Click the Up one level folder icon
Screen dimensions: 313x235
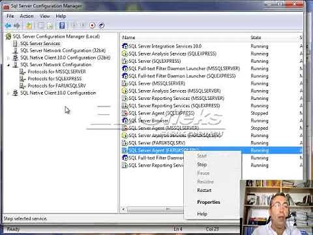pos(29,25)
